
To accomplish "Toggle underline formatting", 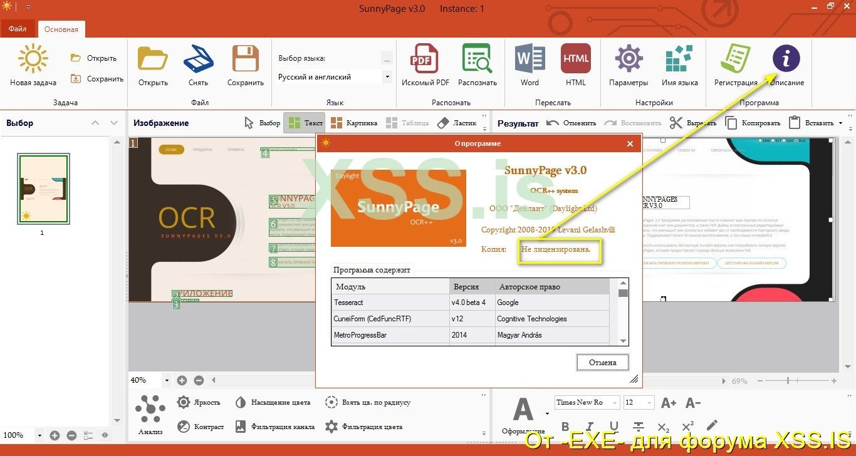I will [x=614, y=427].
